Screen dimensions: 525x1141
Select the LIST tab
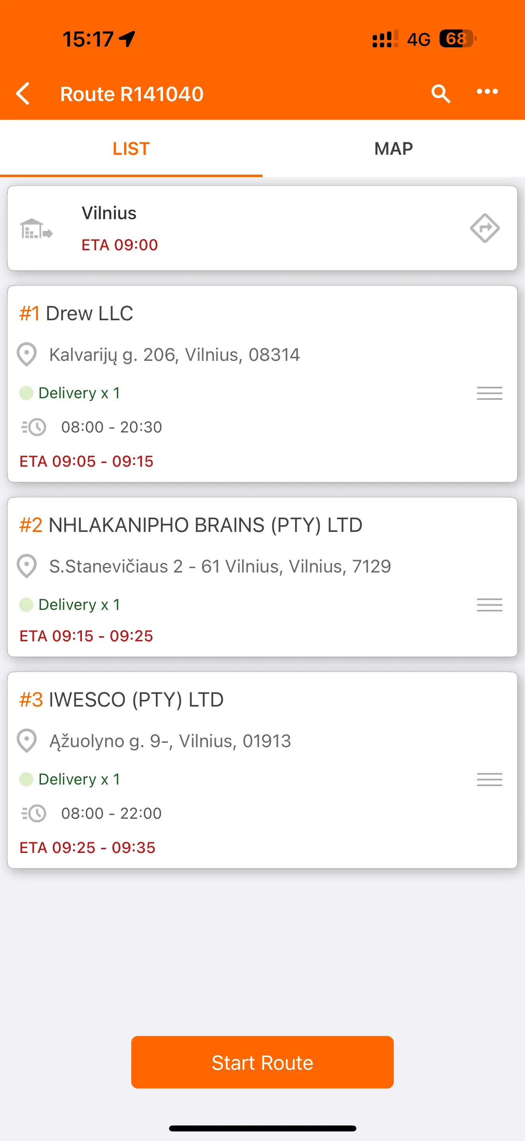(131, 149)
